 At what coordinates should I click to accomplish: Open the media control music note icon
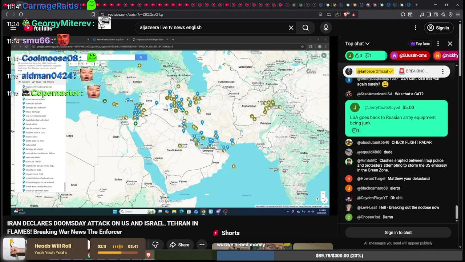coord(422,15)
